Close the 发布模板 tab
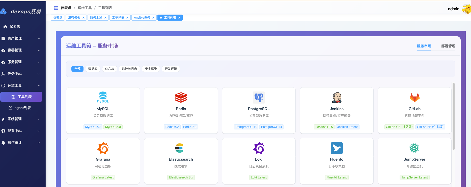Screen dimensions: 471x187 [x=84, y=18]
